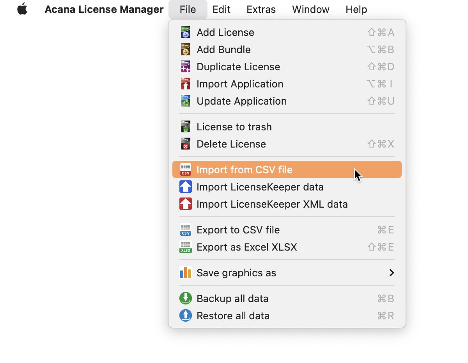Click the ⇧⌘E shortcut beside Export as Excel
The image size is (468, 363).
381,247
